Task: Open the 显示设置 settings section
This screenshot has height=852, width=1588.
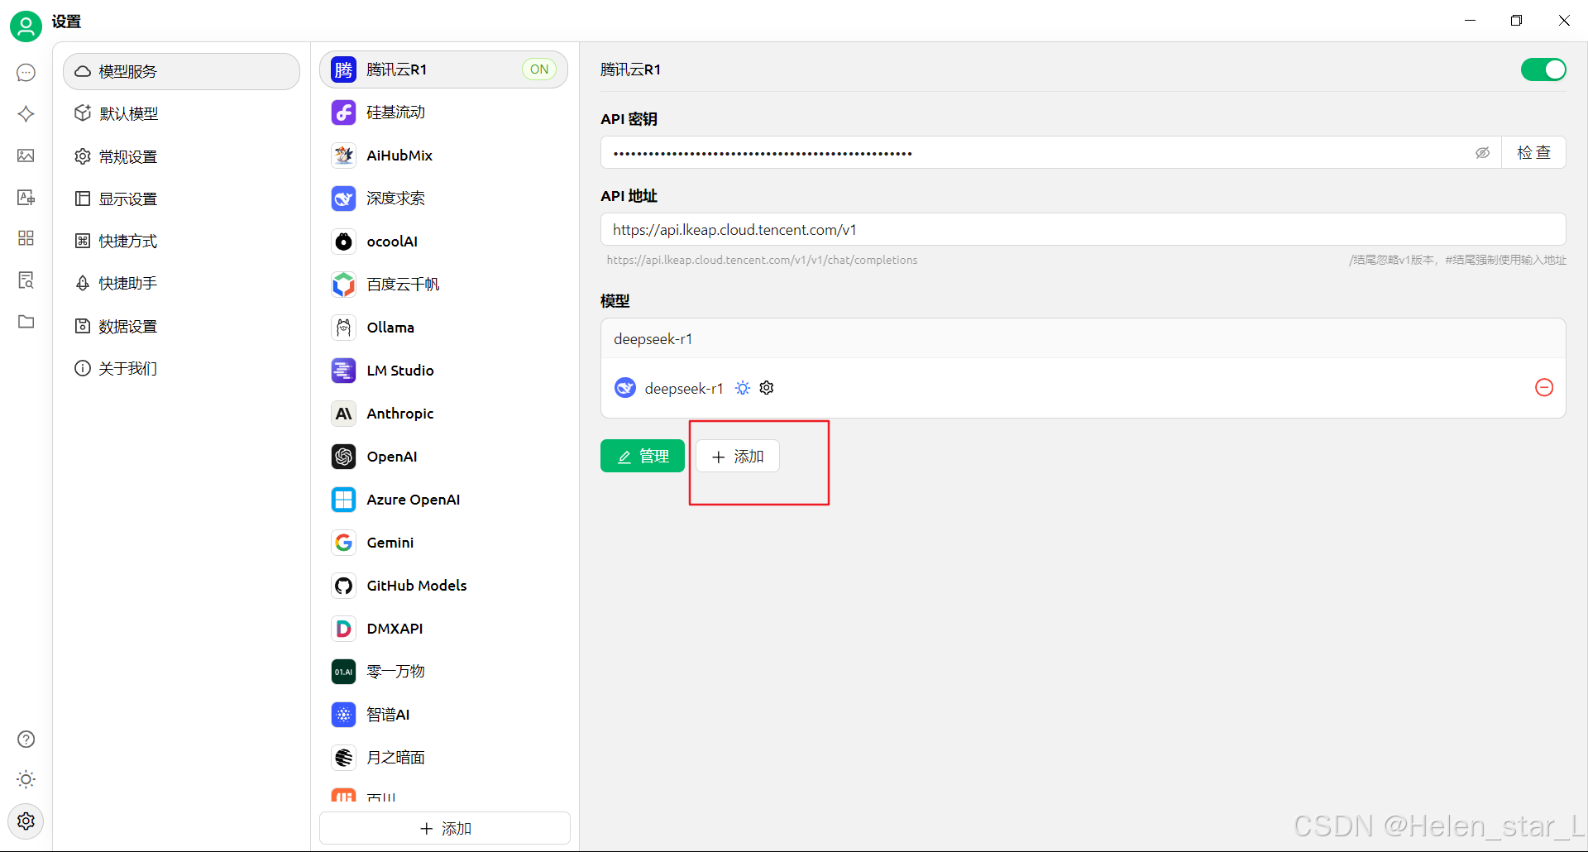Action: click(x=181, y=199)
